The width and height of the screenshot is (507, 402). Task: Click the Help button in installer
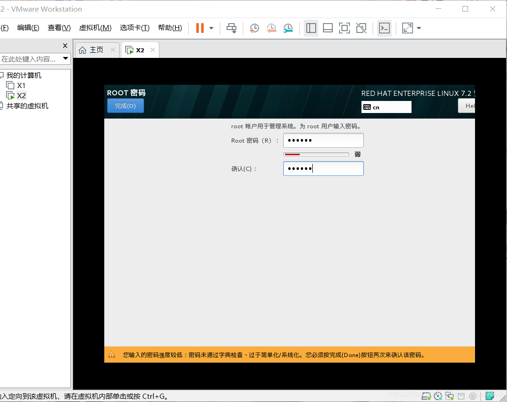click(467, 106)
